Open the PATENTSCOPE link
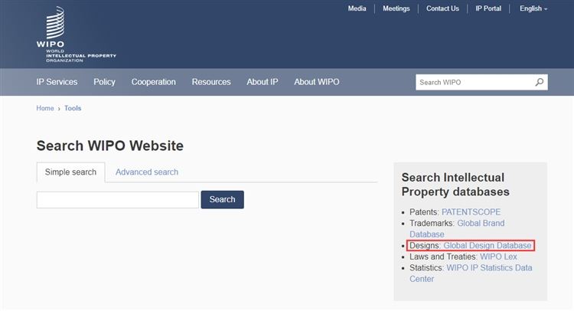This screenshot has width=574, height=311. (471, 212)
